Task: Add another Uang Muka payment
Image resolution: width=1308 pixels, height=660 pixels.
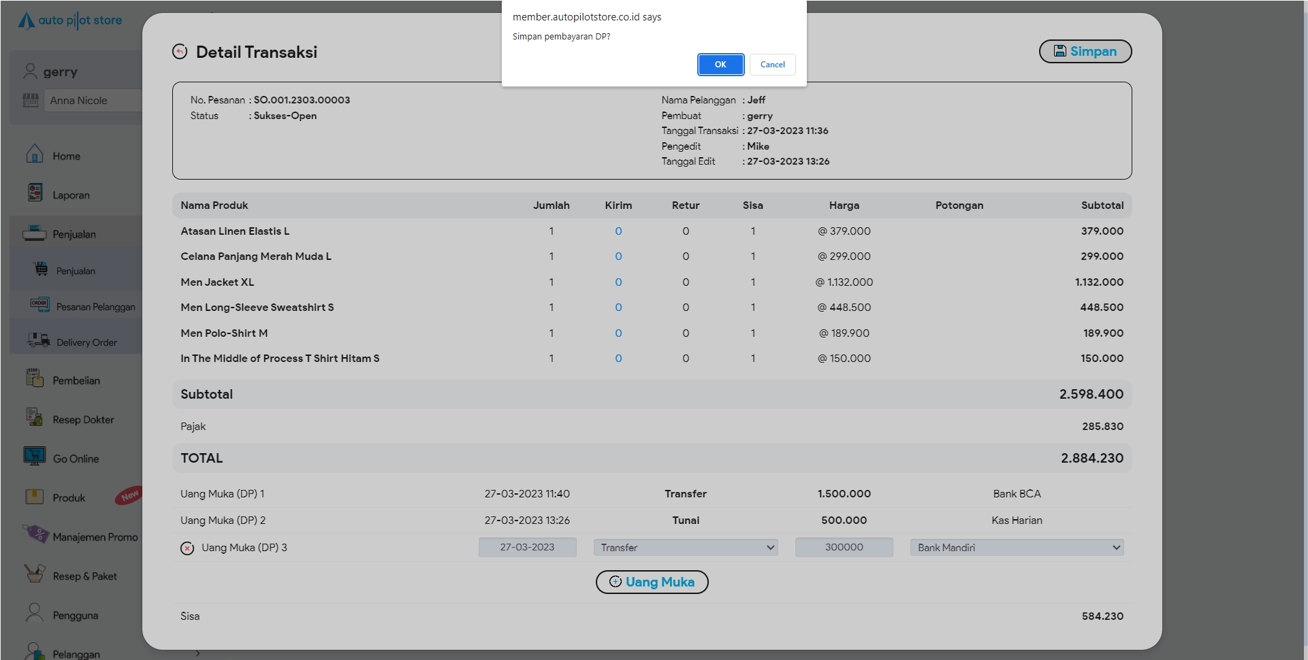Action: pyautogui.click(x=652, y=582)
